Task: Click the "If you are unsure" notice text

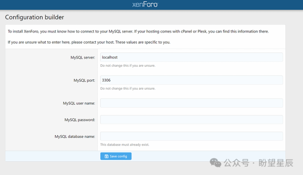Action: (89, 42)
